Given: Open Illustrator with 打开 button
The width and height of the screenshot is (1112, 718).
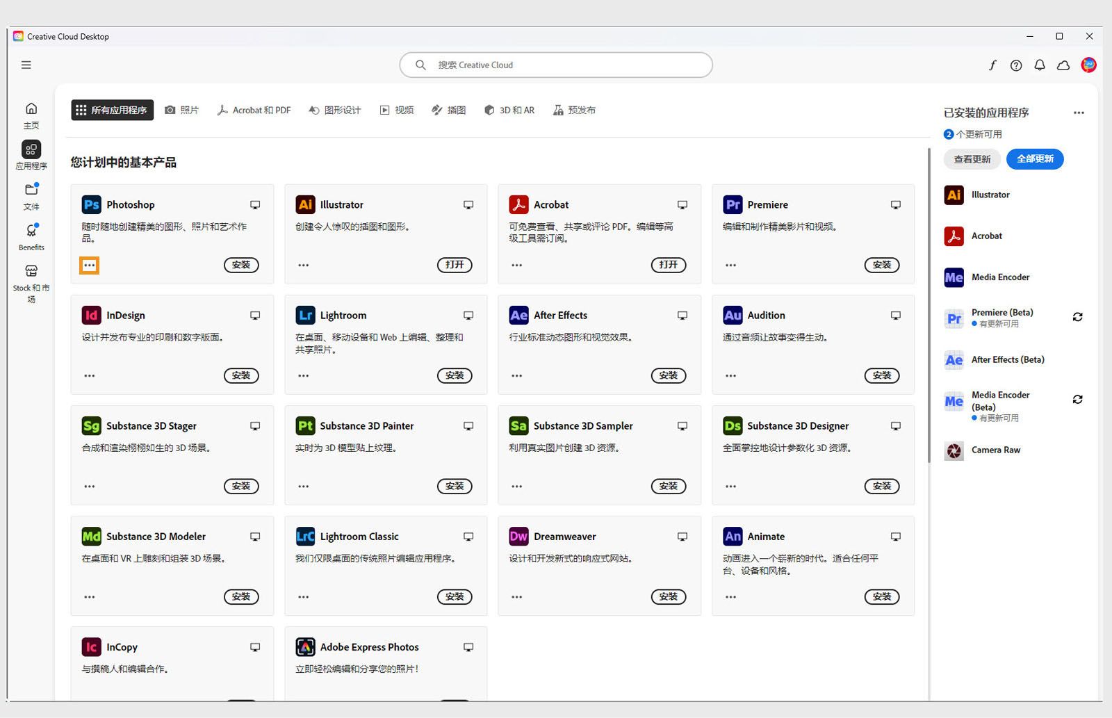Looking at the screenshot, I should pyautogui.click(x=455, y=265).
